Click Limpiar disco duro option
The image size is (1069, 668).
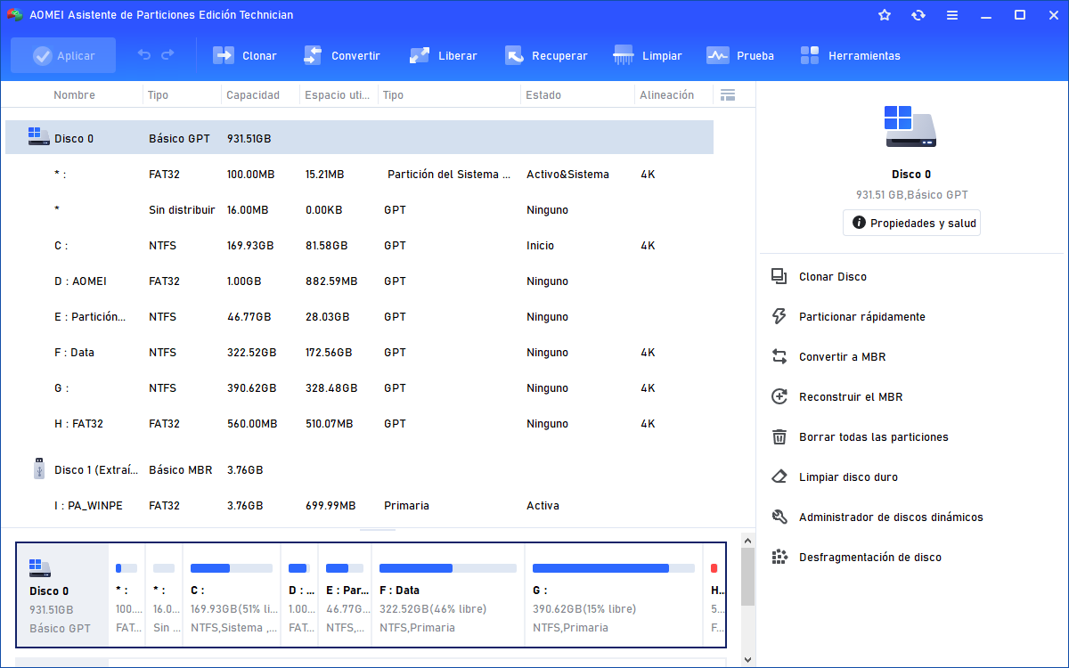pyautogui.click(x=848, y=477)
